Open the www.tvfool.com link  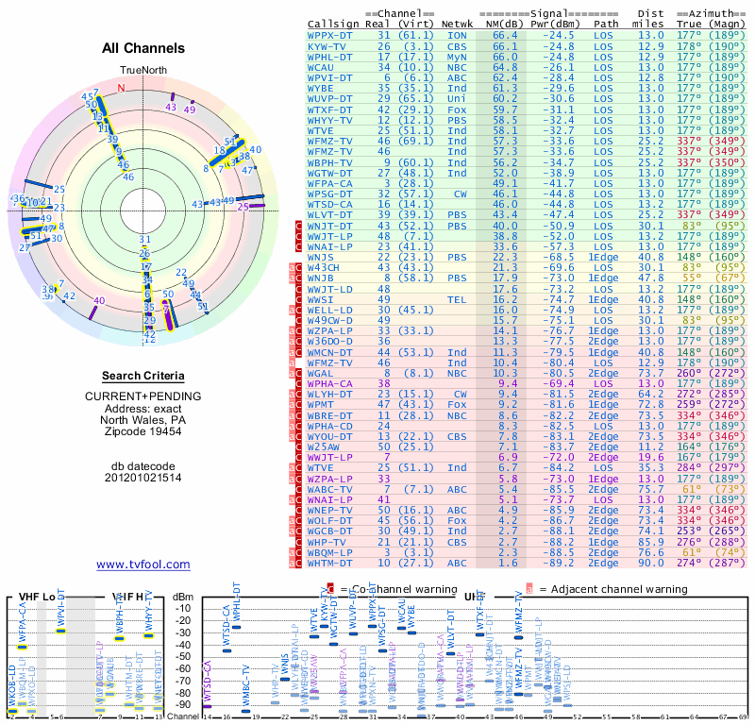point(143,565)
